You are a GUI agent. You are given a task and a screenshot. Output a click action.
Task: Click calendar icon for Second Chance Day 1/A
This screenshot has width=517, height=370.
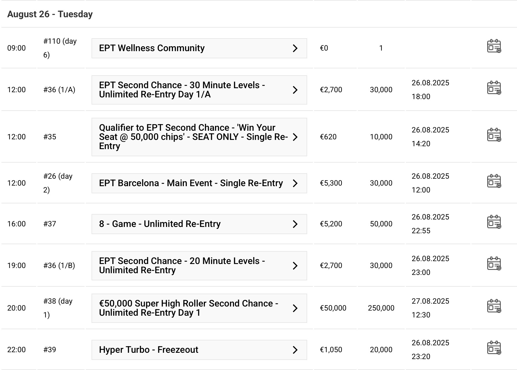tap(494, 88)
